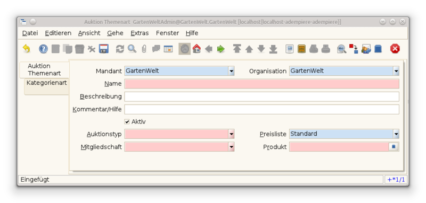Click the Requery refresh arrows icon
This screenshot has width=426, height=203.
coord(120,49)
